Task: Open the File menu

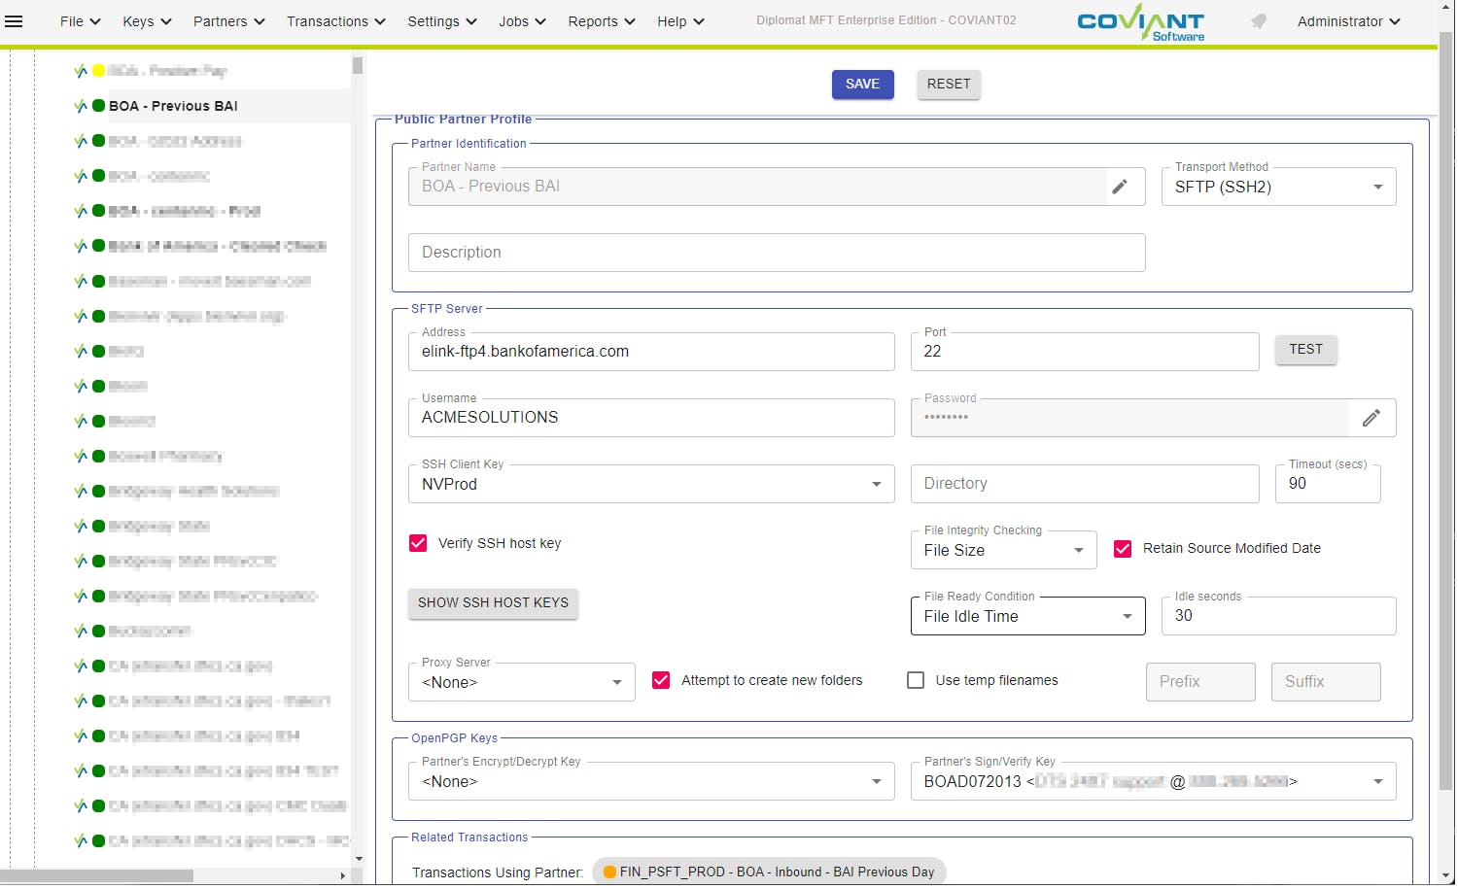Action: [x=80, y=21]
